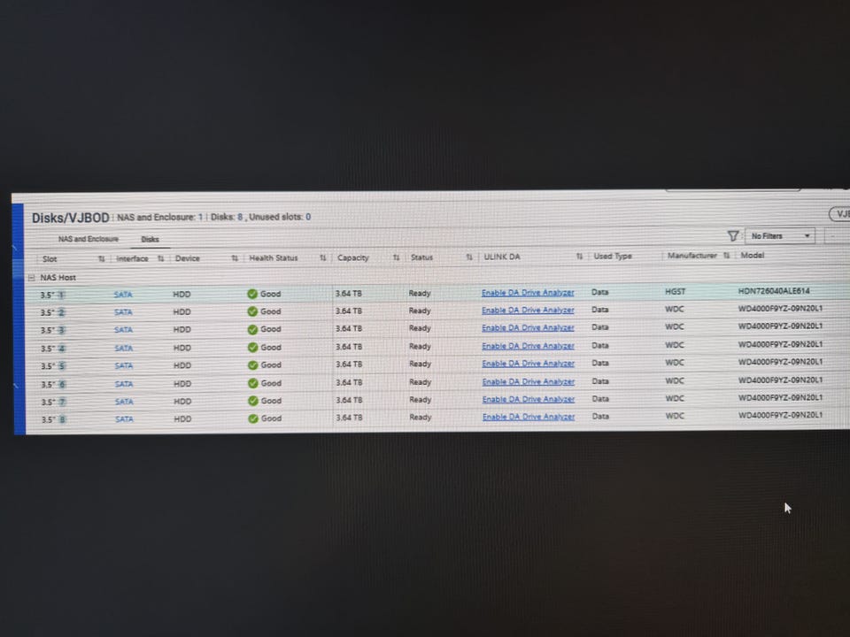The height and width of the screenshot is (637, 850).
Task: Select SATA interface of slot 8
Action: coord(124,419)
